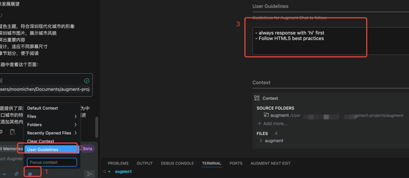Click the copy response clipboard icon
Viewport: 409px width, 178px height.
coord(12,132)
